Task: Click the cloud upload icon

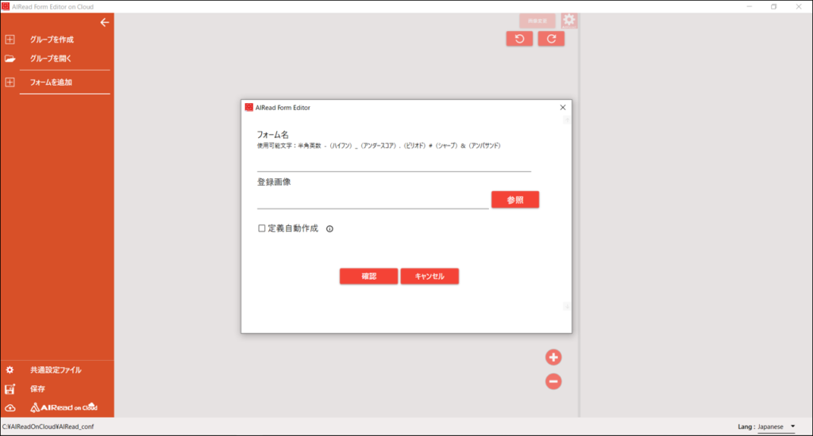Action: coord(10,408)
